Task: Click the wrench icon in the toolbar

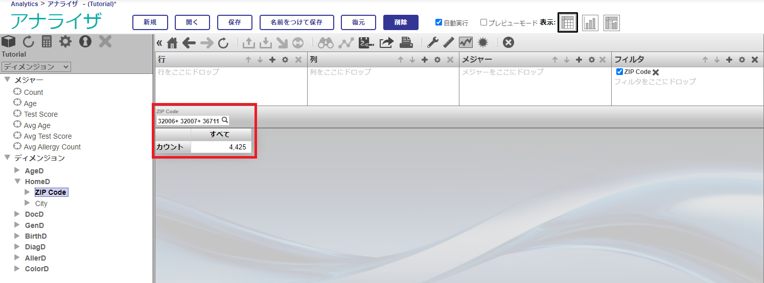Action: tap(432, 43)
